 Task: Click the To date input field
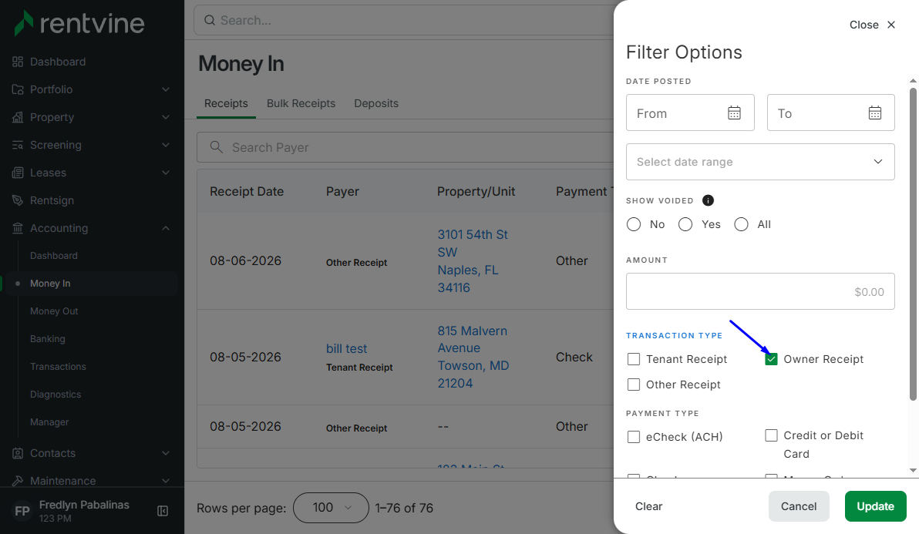point(830,113)
